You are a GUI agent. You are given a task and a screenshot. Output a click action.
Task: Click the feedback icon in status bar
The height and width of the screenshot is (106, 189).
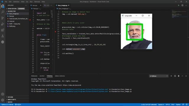[x=183, y=105]
